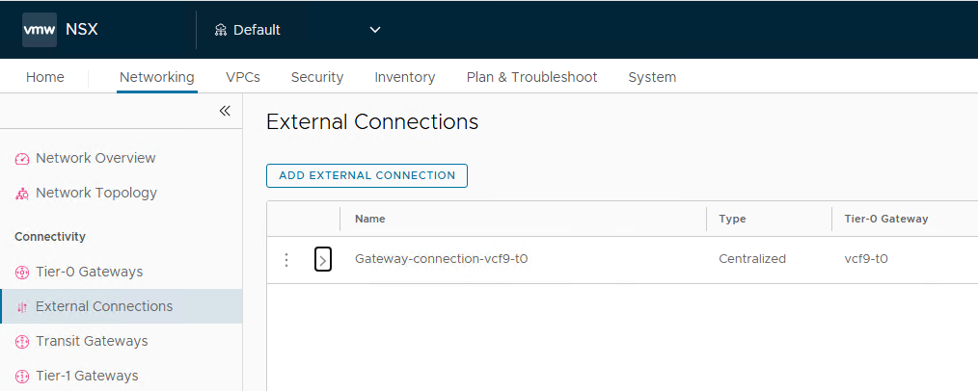Click the project icon beside Default
This screenshot has width=978, height=391.
coord(221,30)
